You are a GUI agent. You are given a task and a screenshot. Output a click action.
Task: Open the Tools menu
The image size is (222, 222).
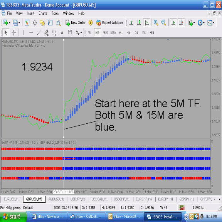coord(55,13)
